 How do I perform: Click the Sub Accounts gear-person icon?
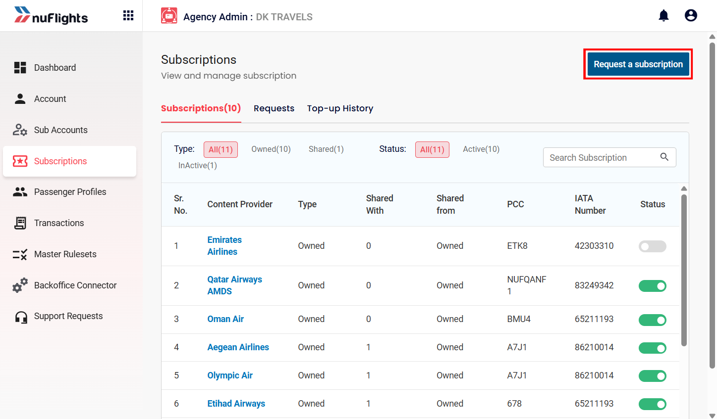[20, 130]
